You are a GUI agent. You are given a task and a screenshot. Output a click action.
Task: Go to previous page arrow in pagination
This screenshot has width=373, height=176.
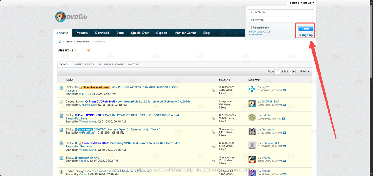[291, 72]
